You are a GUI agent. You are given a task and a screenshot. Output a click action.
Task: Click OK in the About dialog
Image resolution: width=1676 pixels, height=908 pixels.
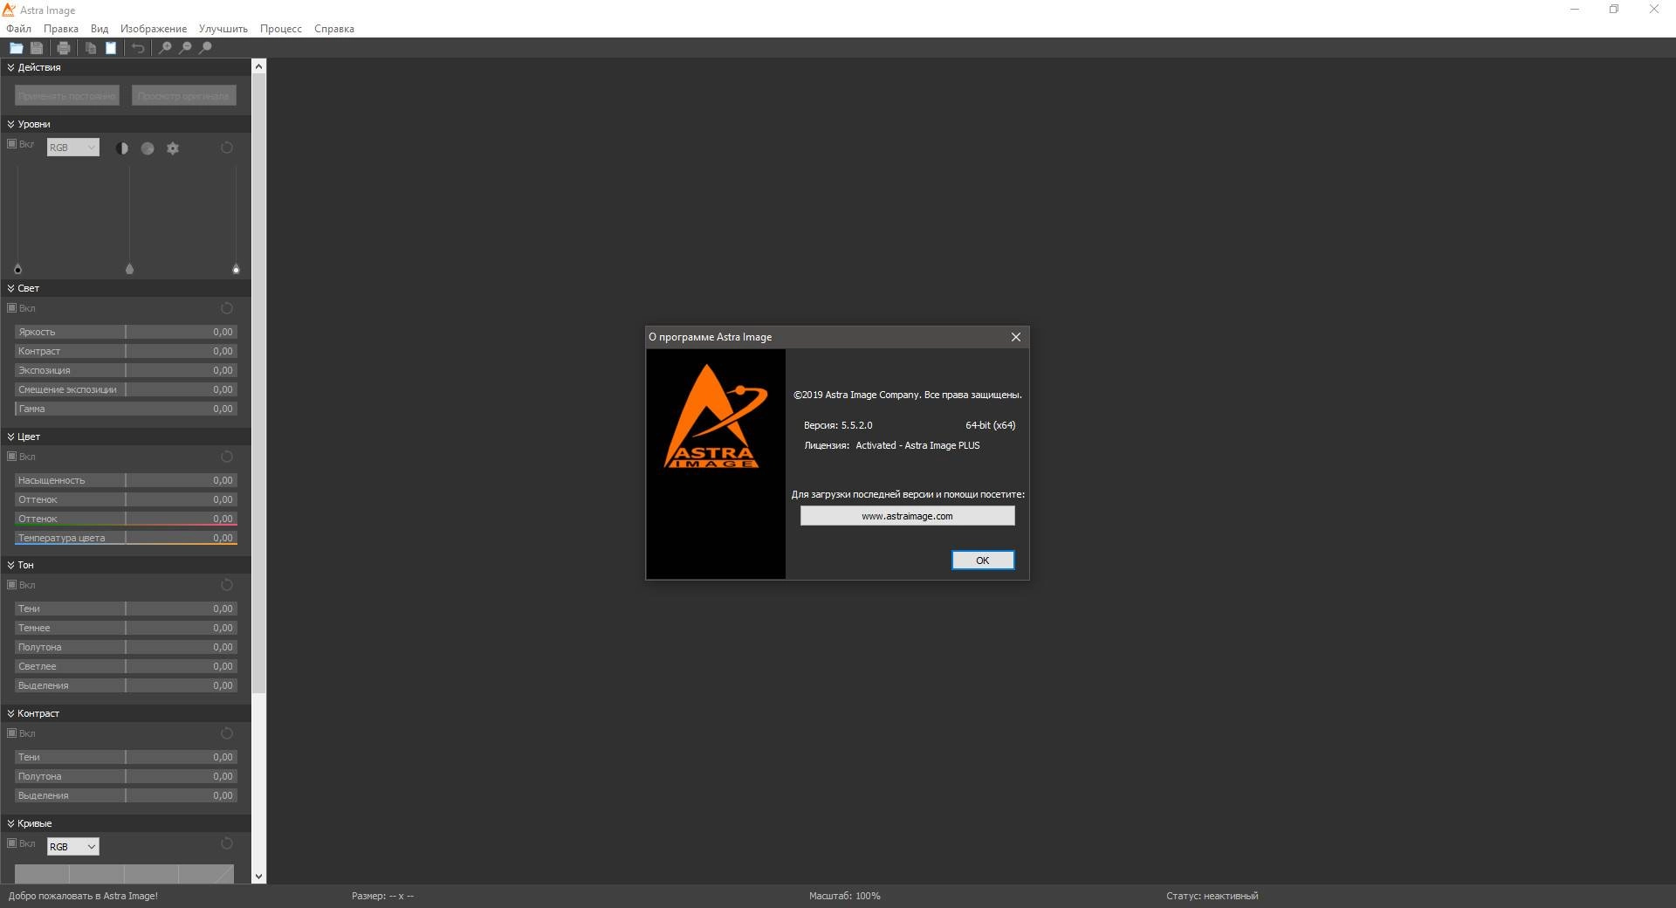983,561
